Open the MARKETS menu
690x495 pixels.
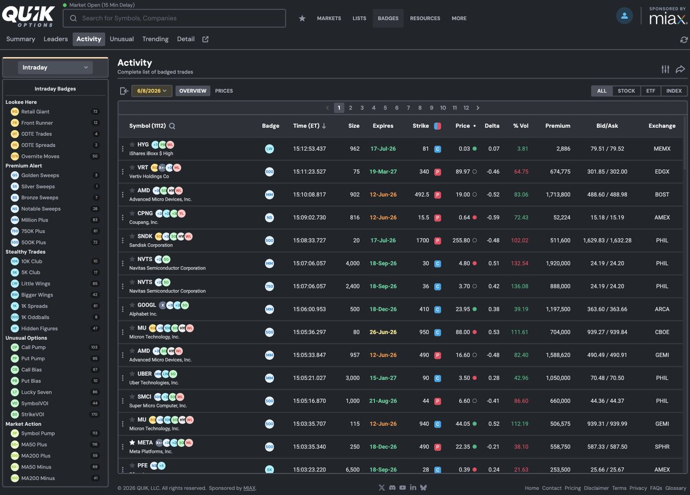coord(329,18)
